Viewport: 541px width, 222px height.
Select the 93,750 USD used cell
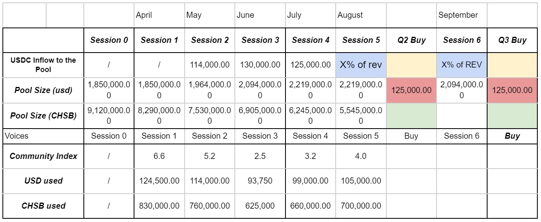point(260,181)
